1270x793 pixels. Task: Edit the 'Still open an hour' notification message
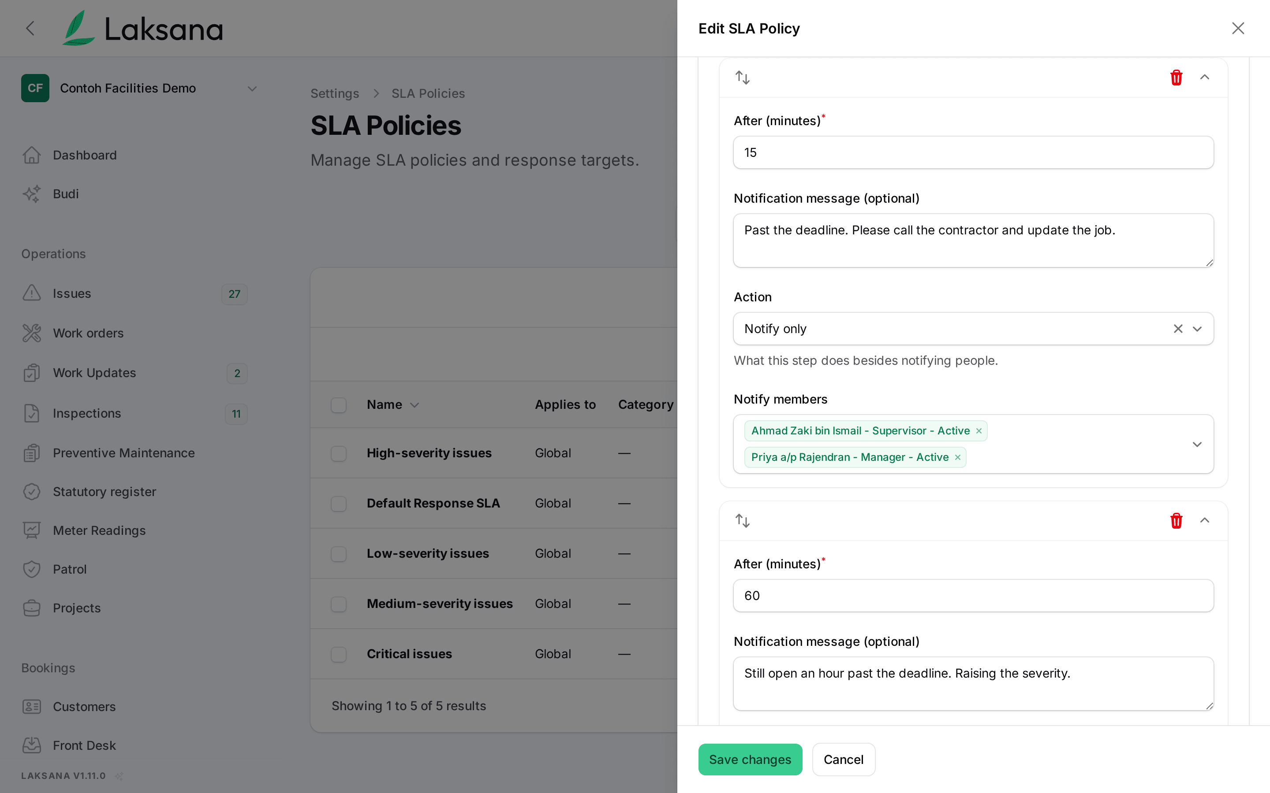(973, 684)
